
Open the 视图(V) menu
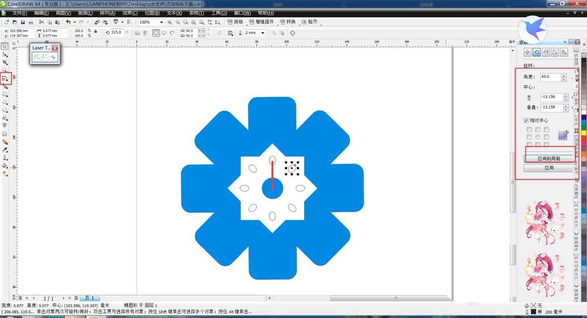tap(63, 13)
